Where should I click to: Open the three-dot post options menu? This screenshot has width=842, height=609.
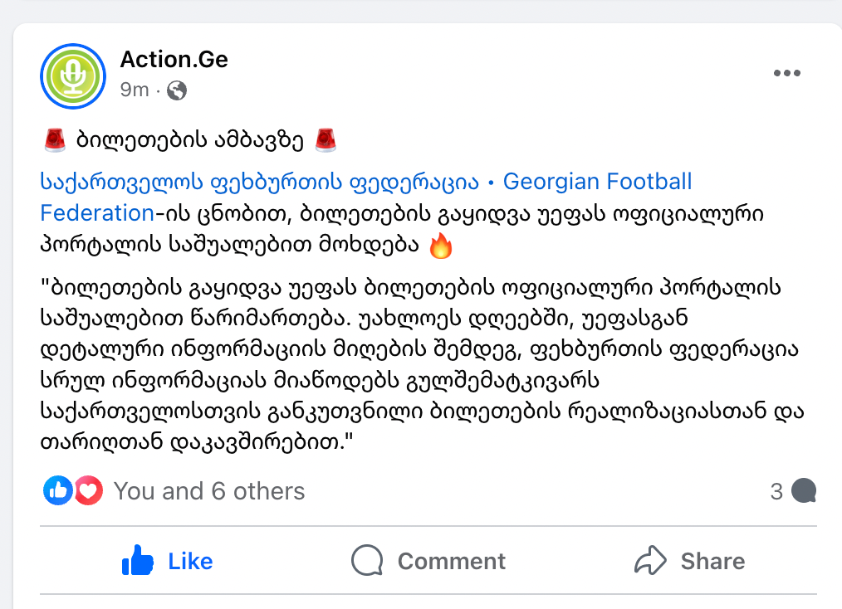point(786,74)
